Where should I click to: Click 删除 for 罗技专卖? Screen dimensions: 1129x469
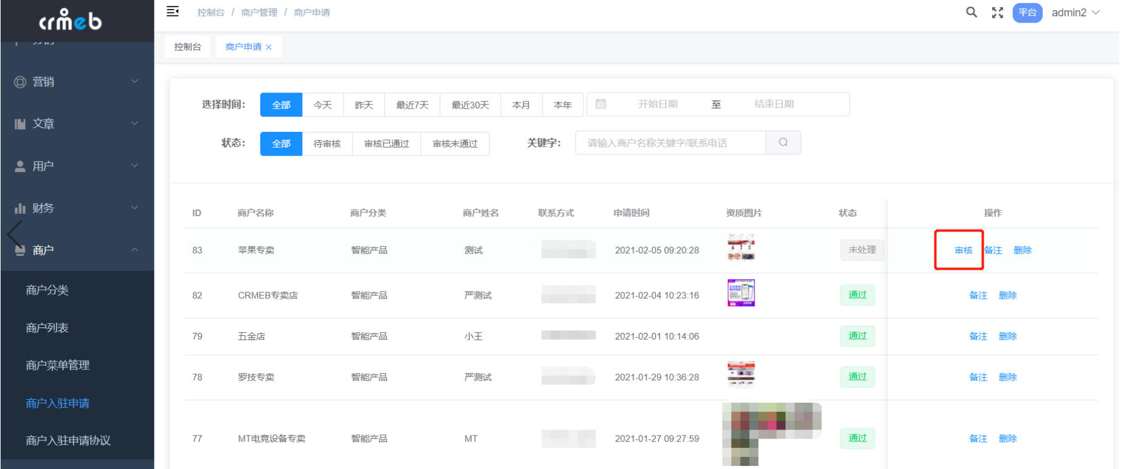[x=1008, y=377]
